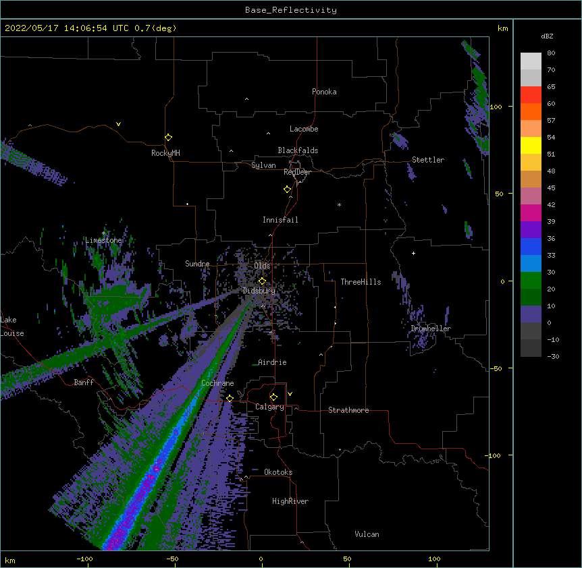
Task: Click the bright green 30 dBZ legend swatch
Action: point(531,281)
